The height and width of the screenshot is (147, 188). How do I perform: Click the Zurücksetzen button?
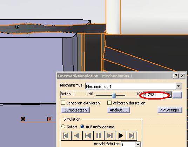coord(75,110)
